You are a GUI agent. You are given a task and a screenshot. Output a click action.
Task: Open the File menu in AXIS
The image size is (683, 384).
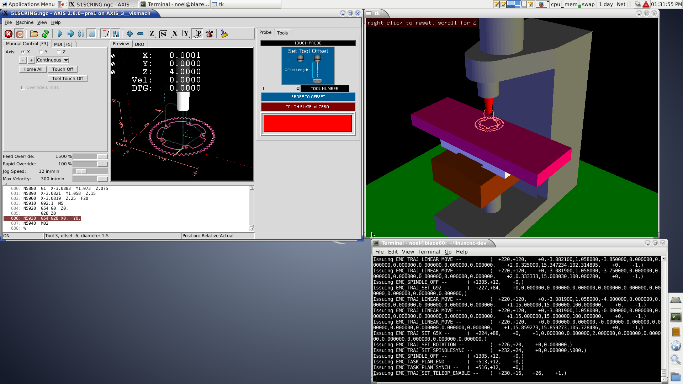[8, 22]
